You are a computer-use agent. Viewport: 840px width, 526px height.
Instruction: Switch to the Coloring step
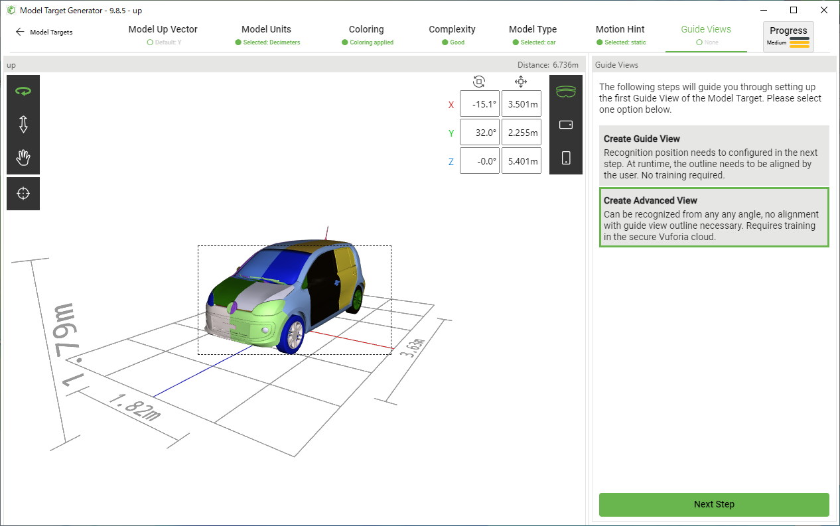pos(366,35)
